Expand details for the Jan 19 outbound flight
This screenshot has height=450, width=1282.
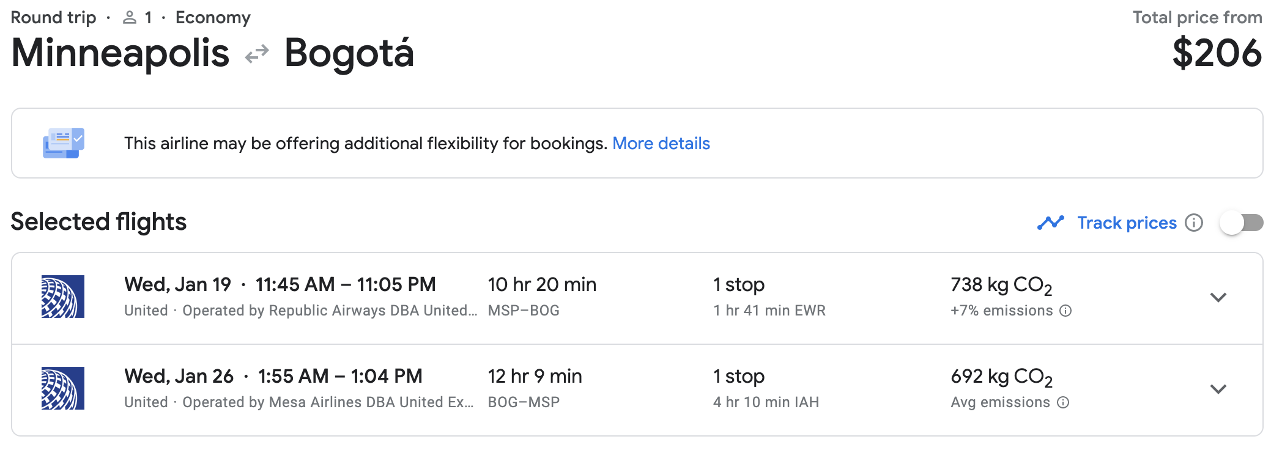pos(1220,298)
